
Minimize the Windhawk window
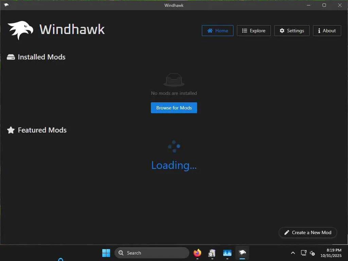pyautogui.click(x=309, y=5)
